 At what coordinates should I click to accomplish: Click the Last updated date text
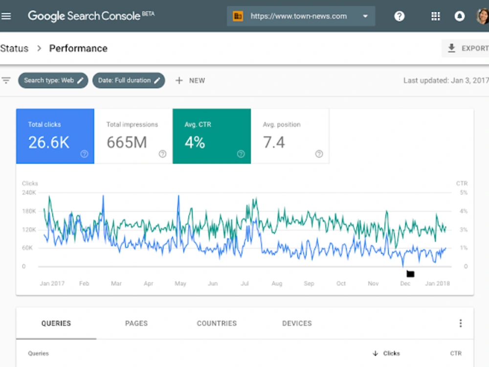click(446, 81)
